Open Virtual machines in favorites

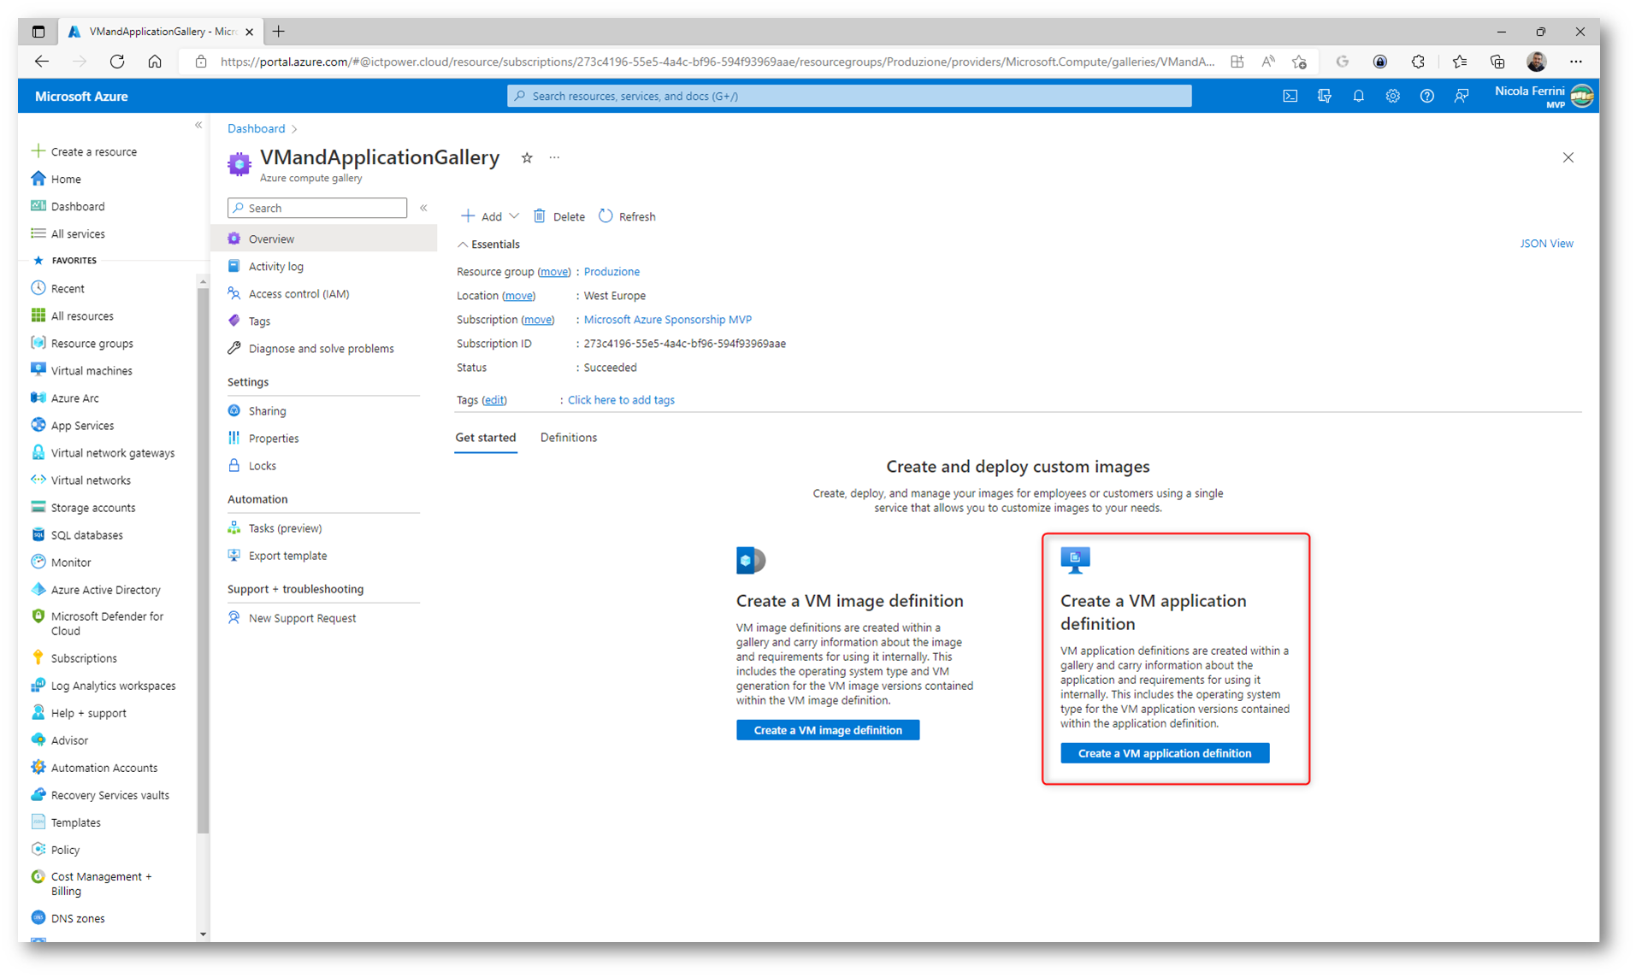91,370
